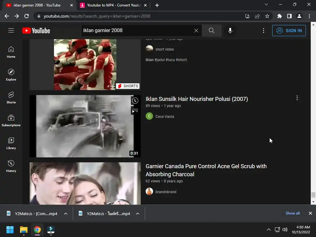Go to YouTube home via logo
Image resolution: width=316 pixels, height=237 pixels.
coord(36,31)
